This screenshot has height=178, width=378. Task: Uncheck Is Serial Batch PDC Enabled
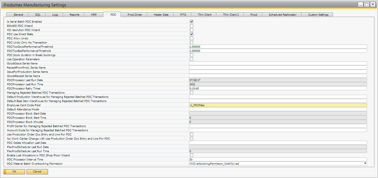[x=192, y=21]
